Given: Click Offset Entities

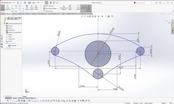Looking at the screenshot, I should 36,8.
